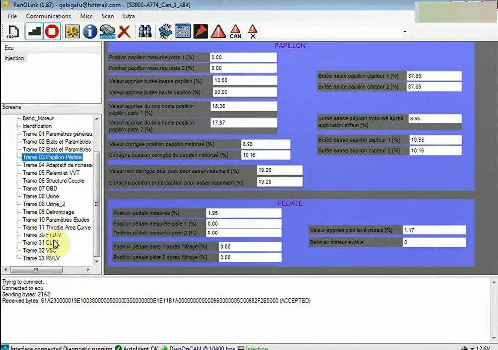Click the new document icon in toolbar
Image resolution: width=498 pixels, height=350 pixels.
click(x=13, y=31)
